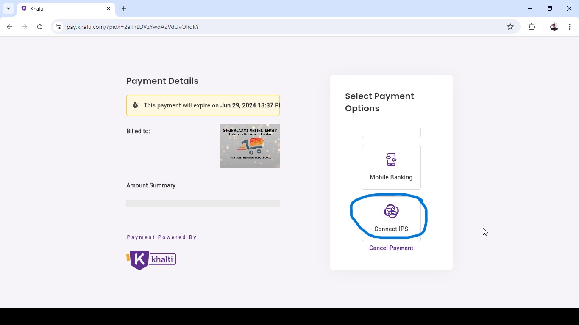Screen dimensions: 579x325
Task: Click the 'Payment Powered By' text
Action: click(162, 237)
